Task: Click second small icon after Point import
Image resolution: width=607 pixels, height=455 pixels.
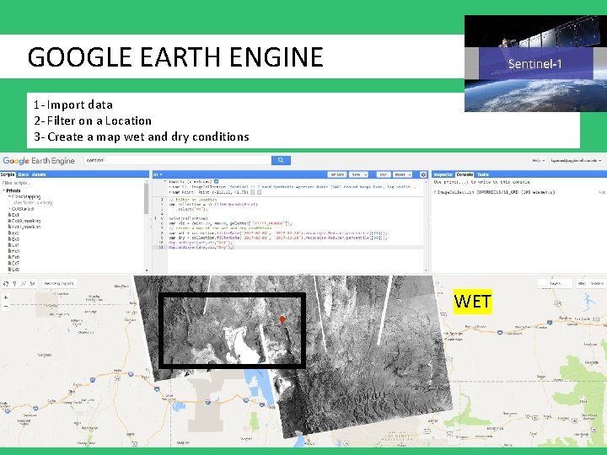Action: tap(260, 192)
